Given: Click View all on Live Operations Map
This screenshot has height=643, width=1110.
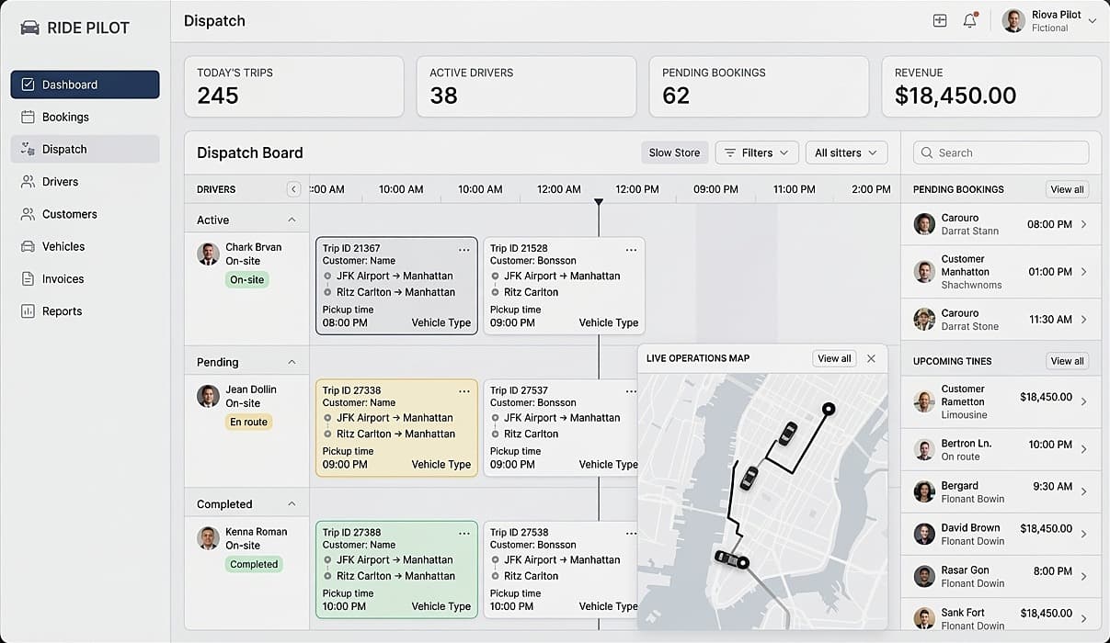Looking at the screenshot, I should [834, 358].
